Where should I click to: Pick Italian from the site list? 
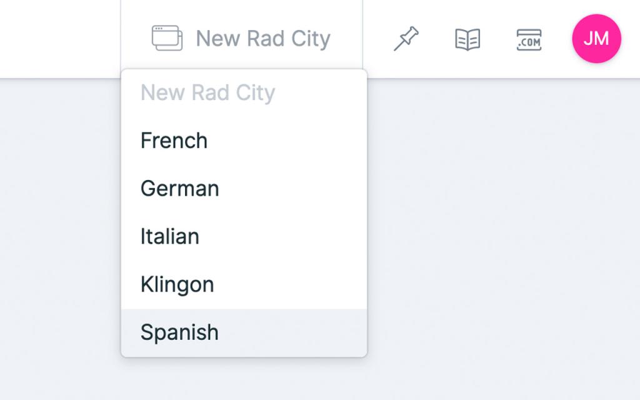tap(169, 237)
